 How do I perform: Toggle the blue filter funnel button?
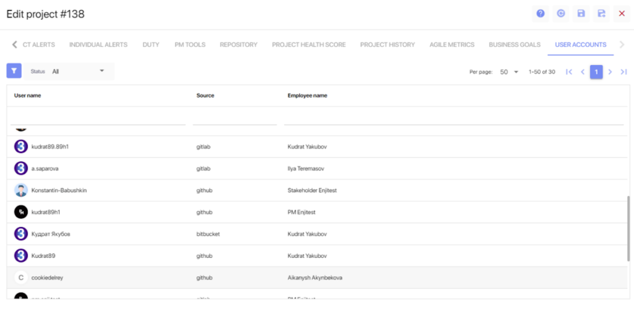(x=14, y=71)
